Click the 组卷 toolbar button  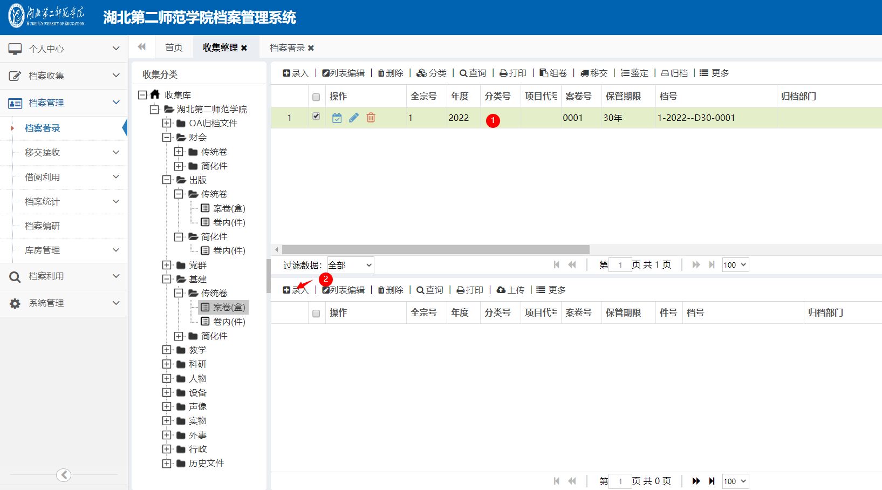coord(553,73)
